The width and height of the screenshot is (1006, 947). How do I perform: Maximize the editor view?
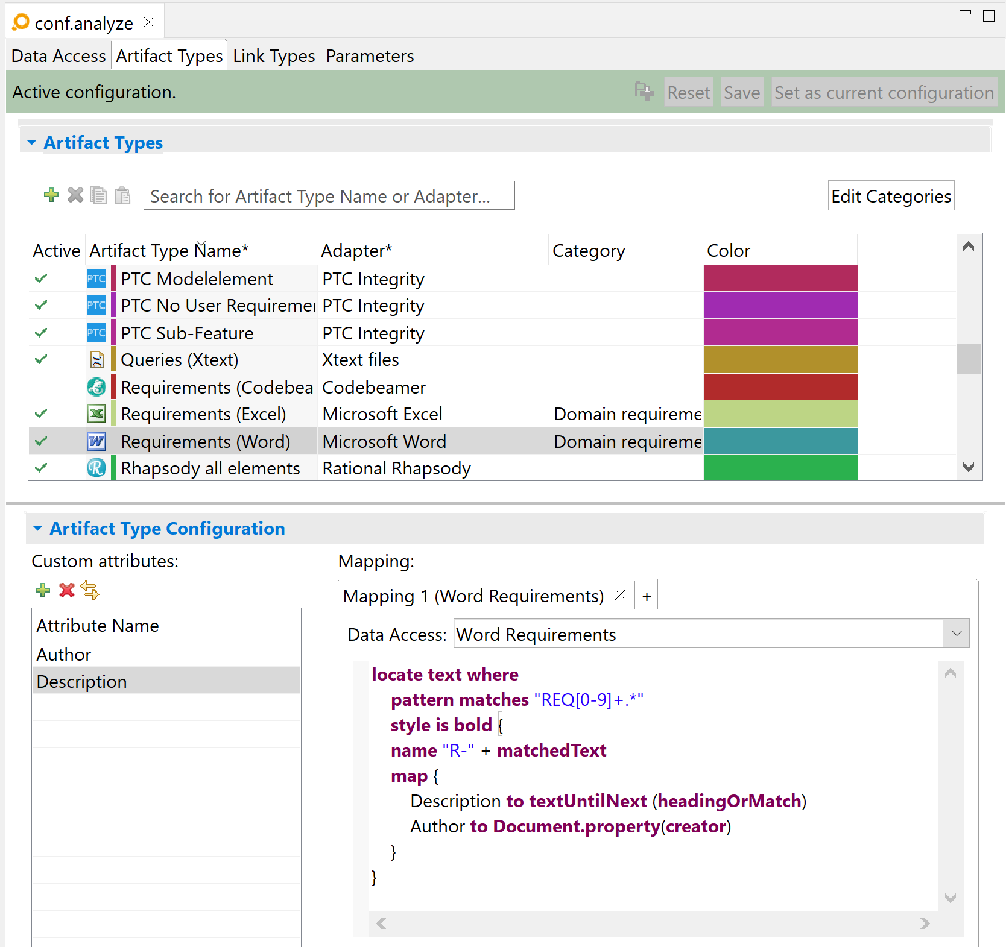click(x=989, y=16)
